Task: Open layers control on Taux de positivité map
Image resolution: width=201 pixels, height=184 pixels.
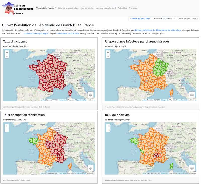Action: [192, 168]
